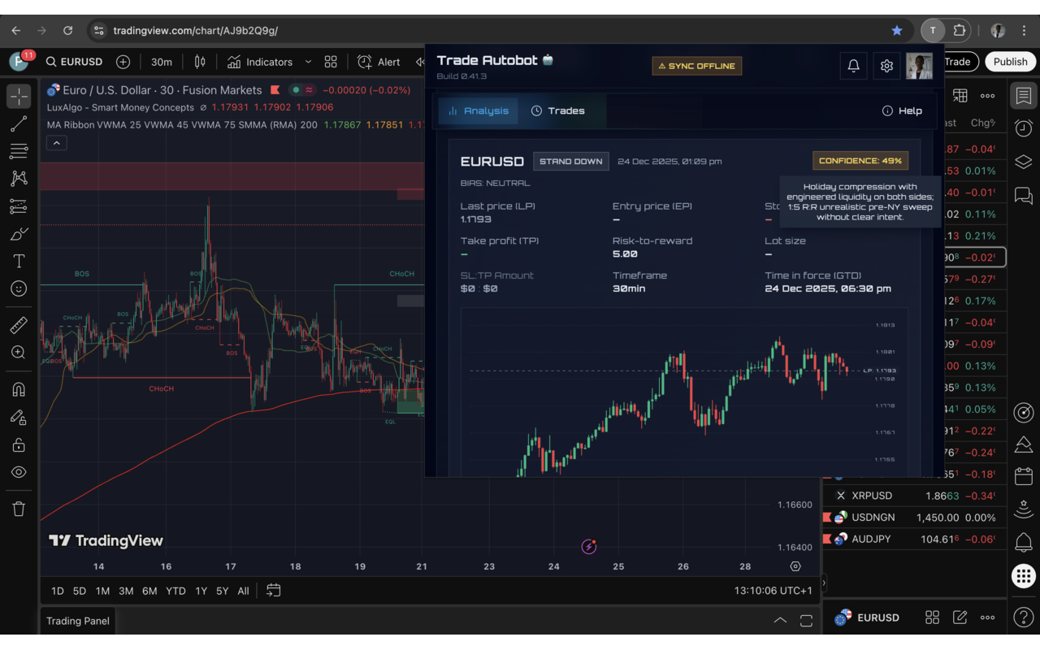Show All time range
1040x650 pixels.
point(243,591)
